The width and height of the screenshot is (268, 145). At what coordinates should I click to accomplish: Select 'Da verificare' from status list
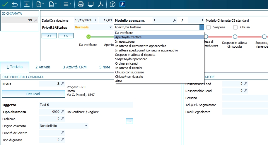159,33
